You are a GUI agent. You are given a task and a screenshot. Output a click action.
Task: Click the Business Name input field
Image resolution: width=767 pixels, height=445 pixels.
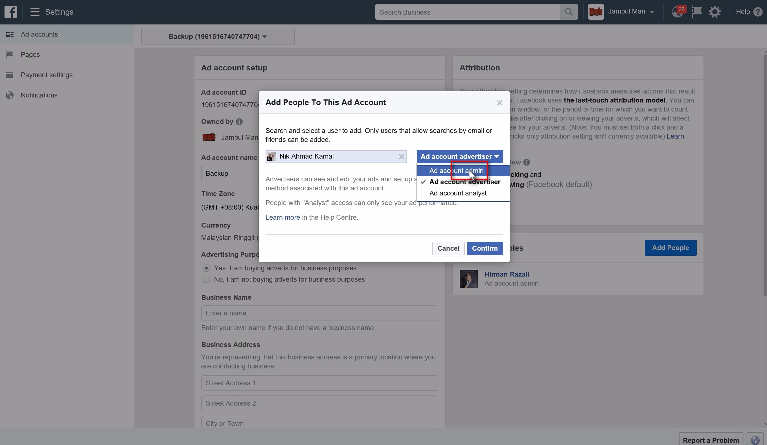(319, 313)
